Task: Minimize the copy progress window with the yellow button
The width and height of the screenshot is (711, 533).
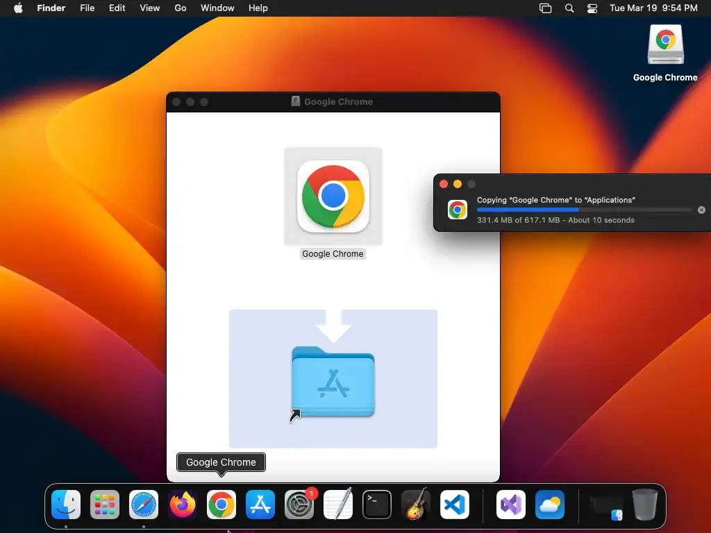Action: coord(458,184)
